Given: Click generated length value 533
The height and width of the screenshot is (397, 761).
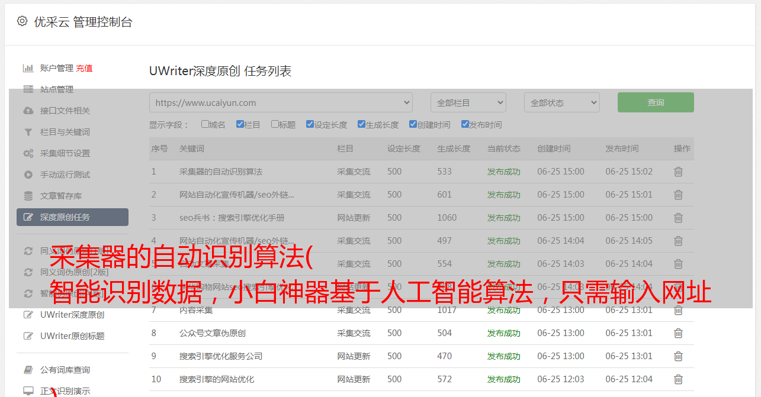Looking at the screenshot, I should tap(445, 172).
